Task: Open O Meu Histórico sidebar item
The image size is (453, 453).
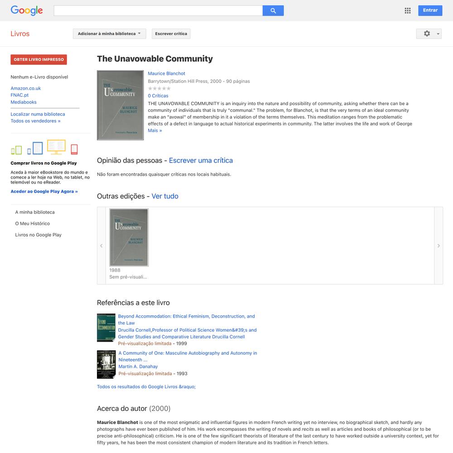Action: (32, 223)
